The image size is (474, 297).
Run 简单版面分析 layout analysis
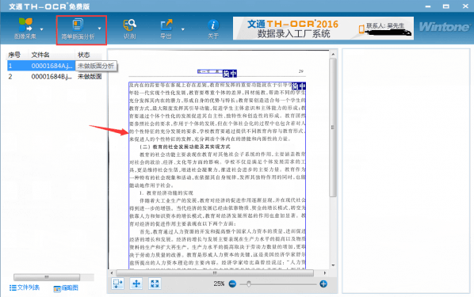coord(78,29)
